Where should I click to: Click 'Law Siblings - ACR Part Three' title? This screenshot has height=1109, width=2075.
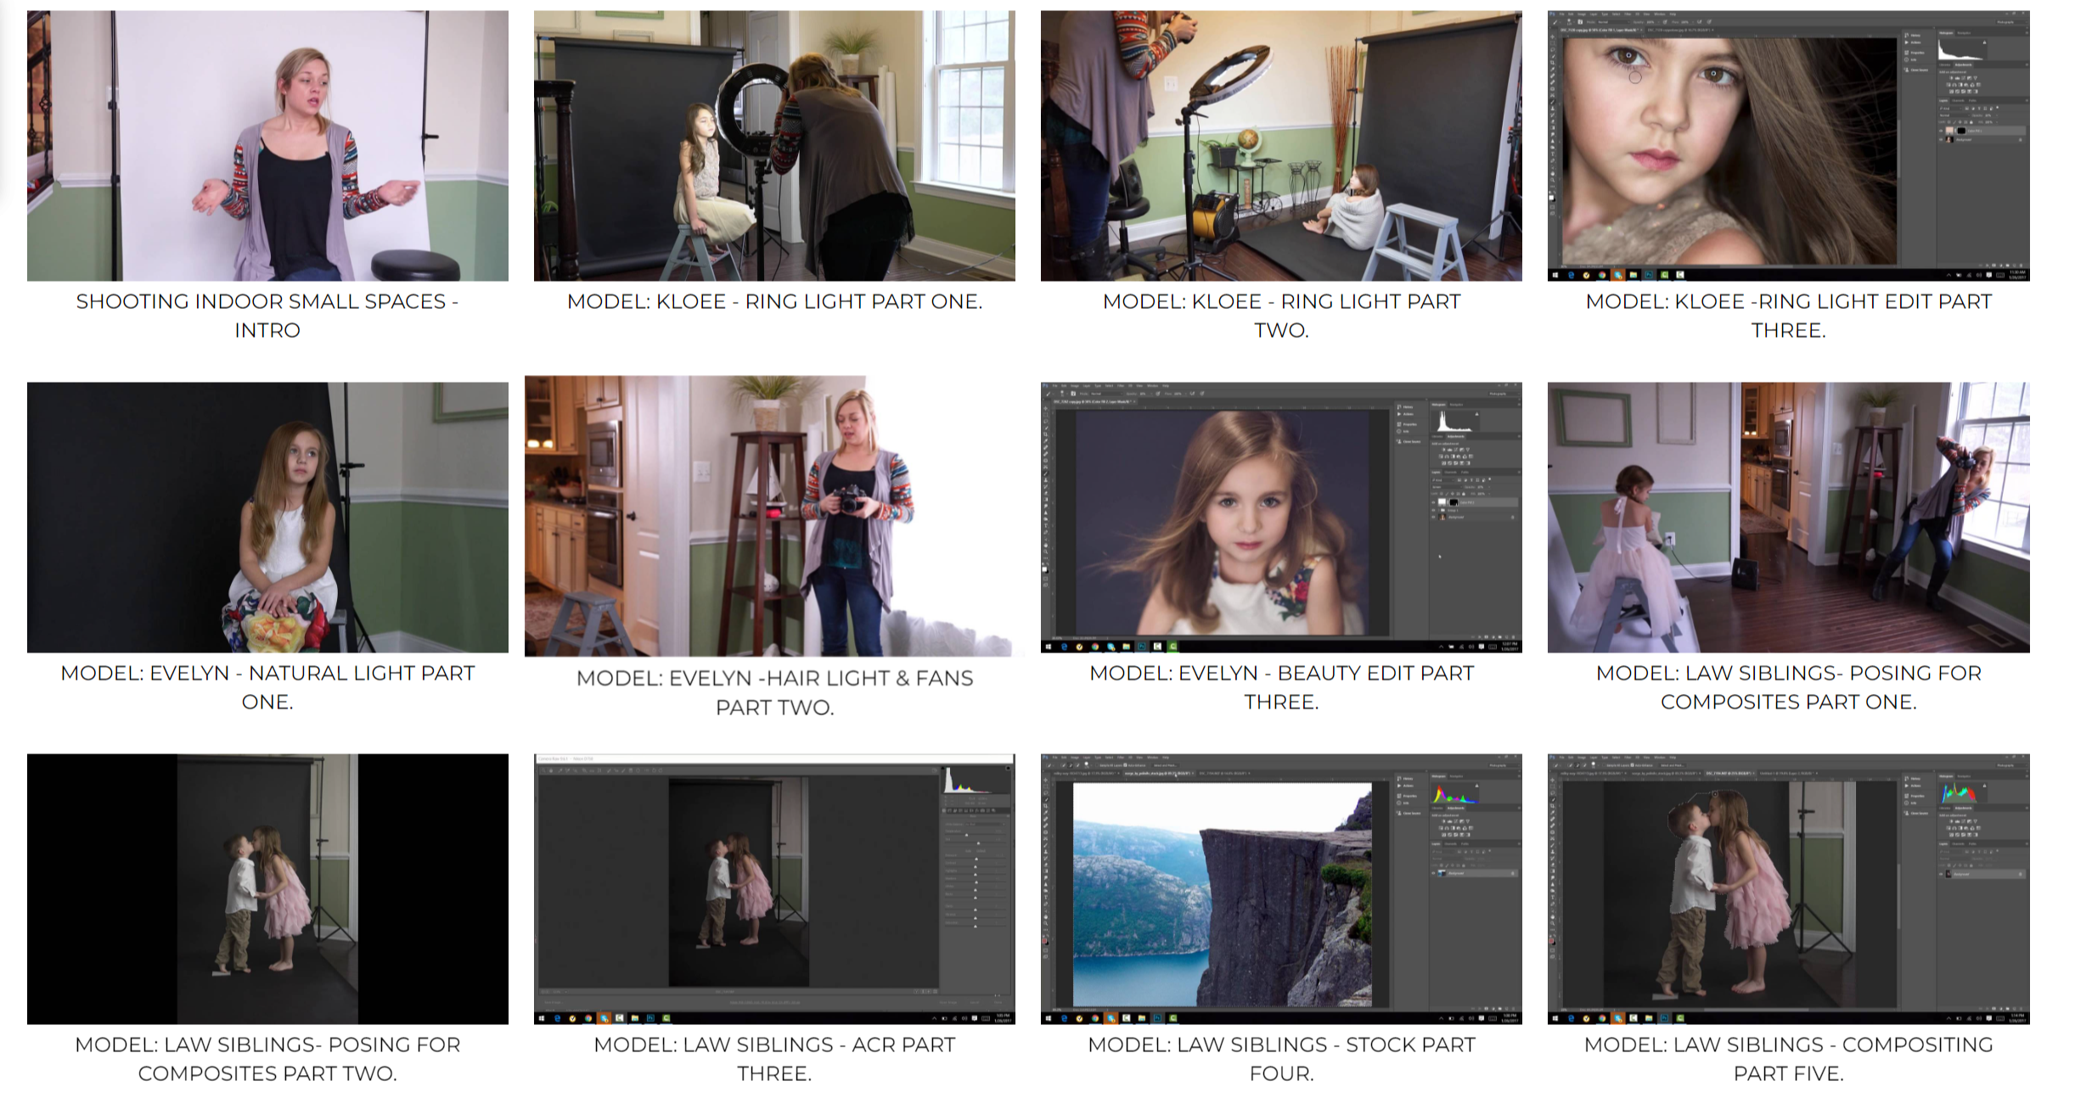click(774, 1059)
